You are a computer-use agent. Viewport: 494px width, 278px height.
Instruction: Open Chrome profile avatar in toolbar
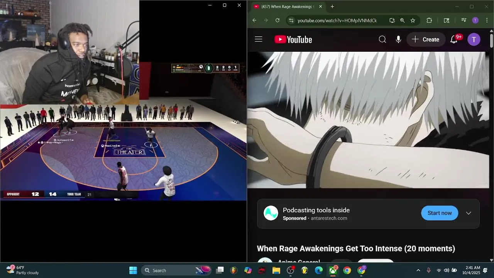(x=475, y=20)
